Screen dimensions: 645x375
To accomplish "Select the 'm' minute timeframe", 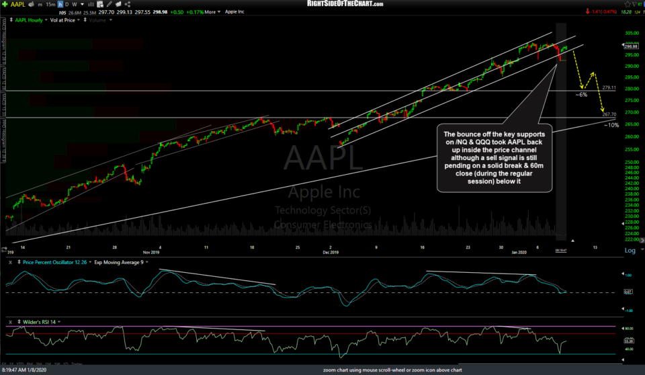I will (40, 5).
